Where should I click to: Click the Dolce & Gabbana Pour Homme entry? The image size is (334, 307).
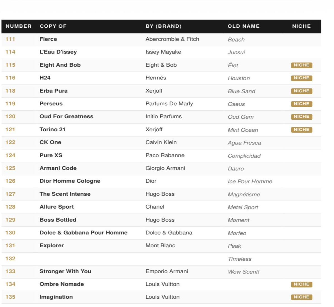click(83, 233)
